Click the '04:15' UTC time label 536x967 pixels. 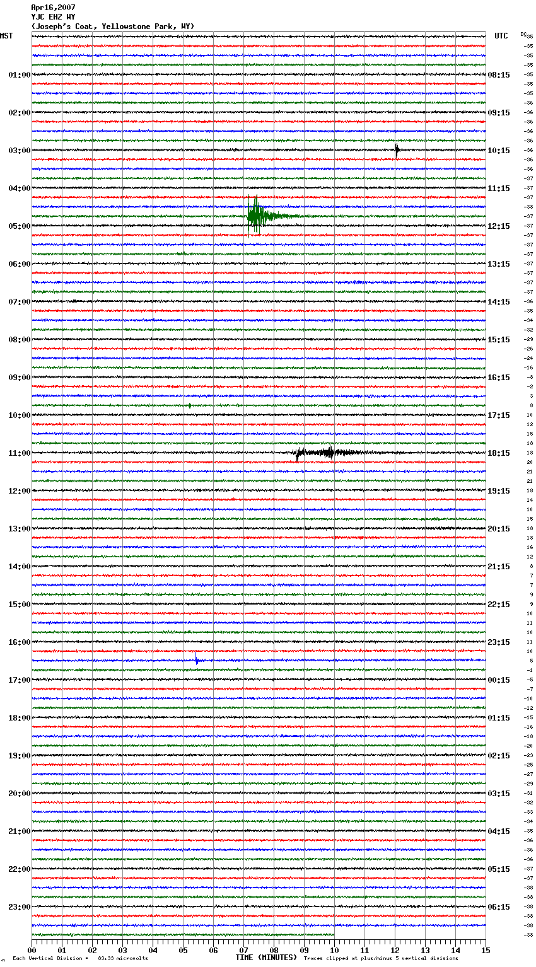click(x=499, y=831)
